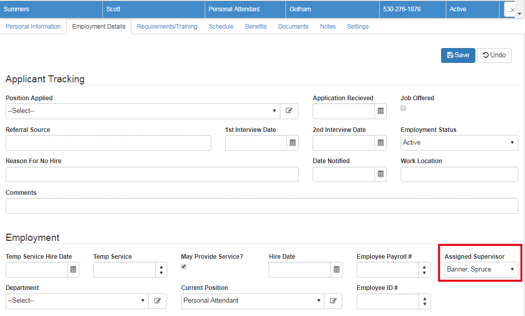525x316 pixels.
Task: Open the 1st Interview Date calendar
Action: coord(292,143)
